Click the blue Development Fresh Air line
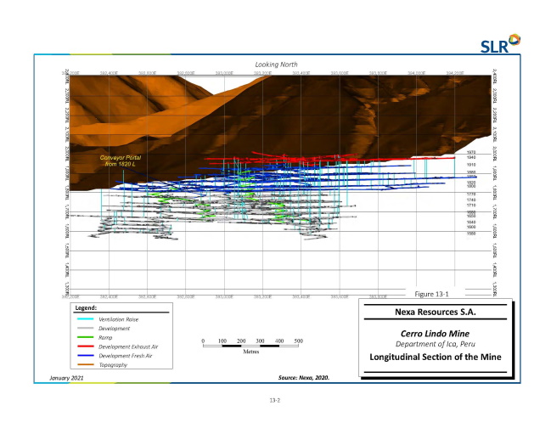551x428 pixels. point(86,356)
